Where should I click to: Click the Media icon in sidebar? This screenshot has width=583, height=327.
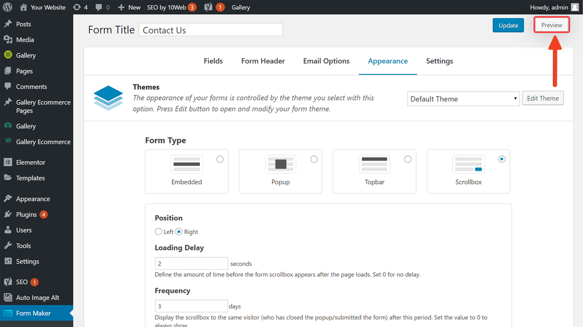pos(8,39)
